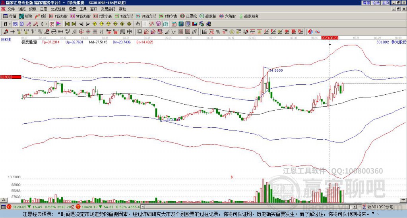Open the 公式选股 menu
407x218 pixels.
[x=58, y=9]
